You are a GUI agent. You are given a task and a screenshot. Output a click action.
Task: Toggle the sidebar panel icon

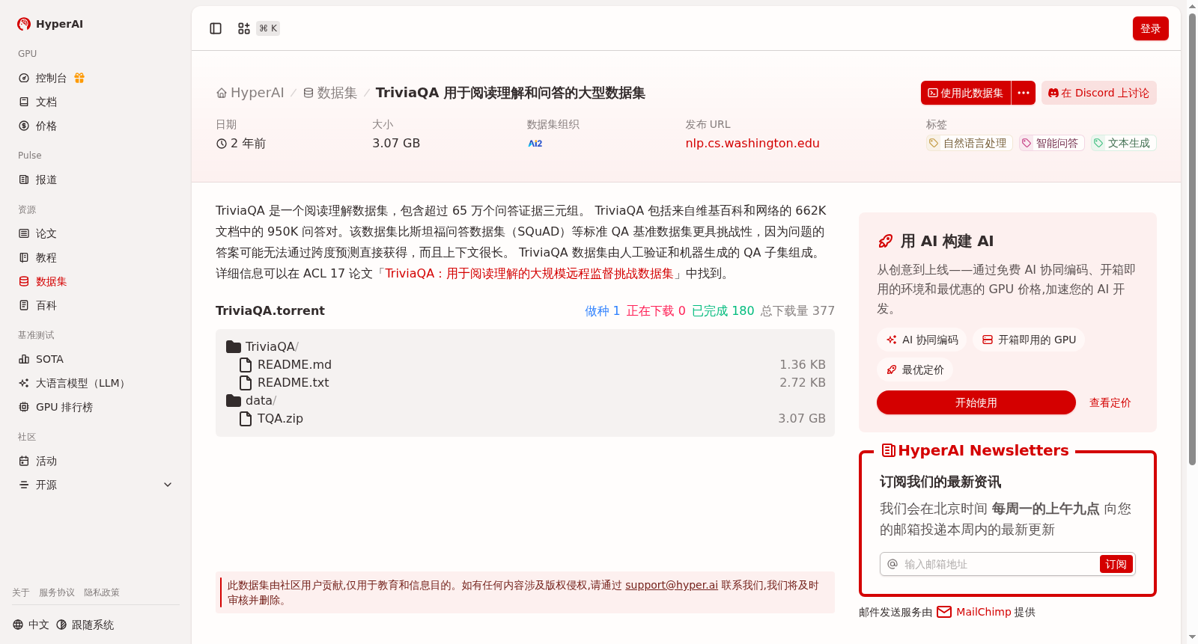(x=216, y=28)
